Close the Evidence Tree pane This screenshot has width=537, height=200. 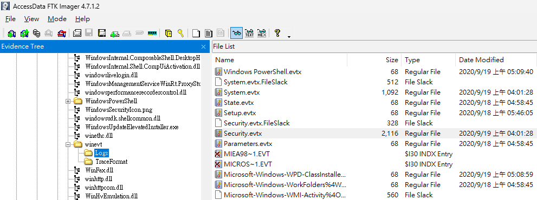click(204, 46)
